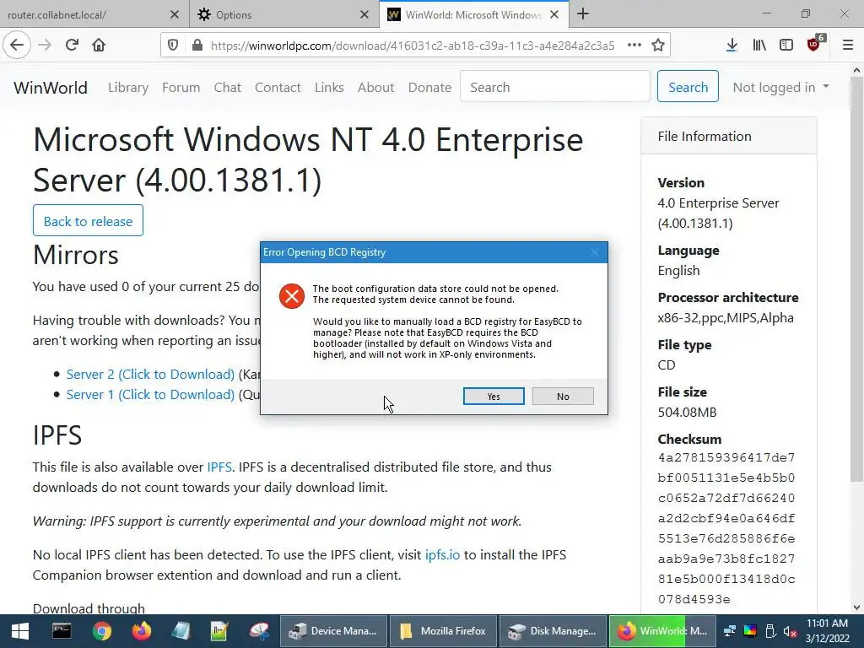Open the Firefox downloads arrow
This screenshot has width=864, height=648.
(x=732, y=46)
